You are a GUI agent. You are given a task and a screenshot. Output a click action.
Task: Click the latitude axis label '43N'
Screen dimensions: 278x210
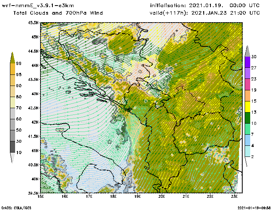pos(35,94)
